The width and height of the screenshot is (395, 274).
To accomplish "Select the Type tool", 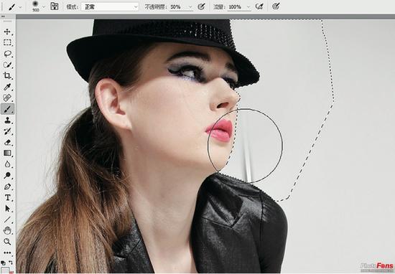I will tap(7, 197).
